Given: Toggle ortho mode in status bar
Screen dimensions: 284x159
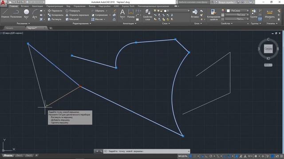Looking at the screenshot, I should [x=206, y=156].
